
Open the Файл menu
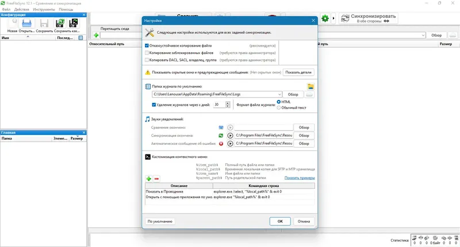tap(6, 9)
